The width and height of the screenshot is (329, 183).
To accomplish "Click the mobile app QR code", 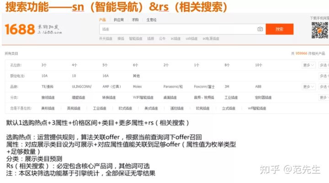I will [320, 30].
